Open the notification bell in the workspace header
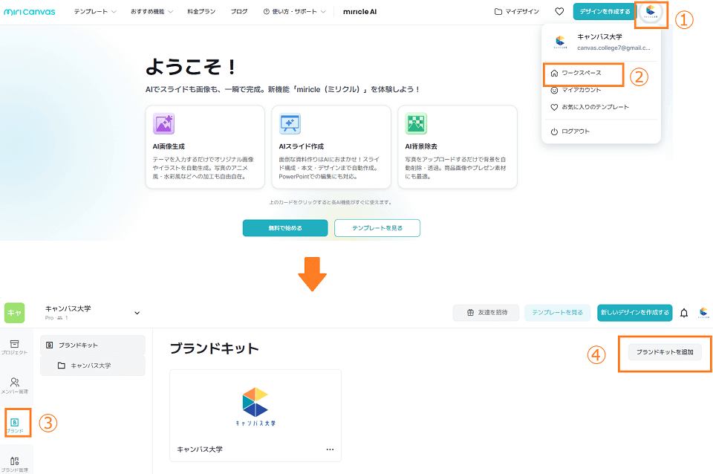This screenshot has width=713, height=474. point(684,313)
